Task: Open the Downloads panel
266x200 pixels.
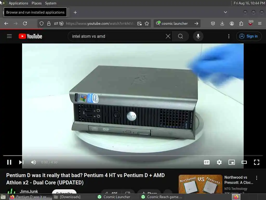Action: tap(222, 23)
